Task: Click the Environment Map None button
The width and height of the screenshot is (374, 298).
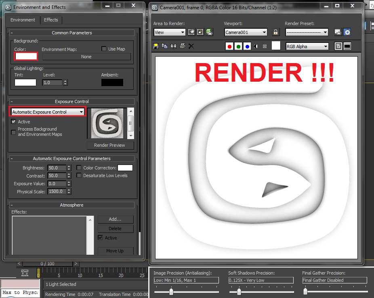Action: coord(86,57)
